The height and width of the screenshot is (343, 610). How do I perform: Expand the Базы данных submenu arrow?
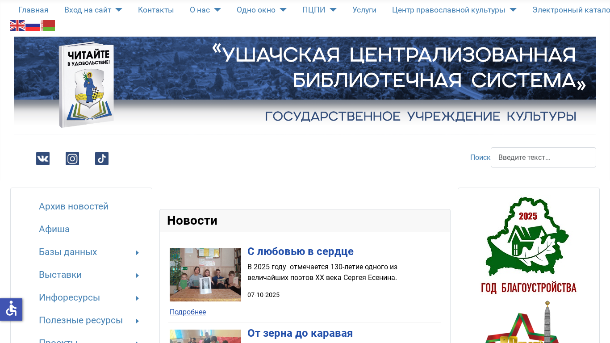pos(137,253)
